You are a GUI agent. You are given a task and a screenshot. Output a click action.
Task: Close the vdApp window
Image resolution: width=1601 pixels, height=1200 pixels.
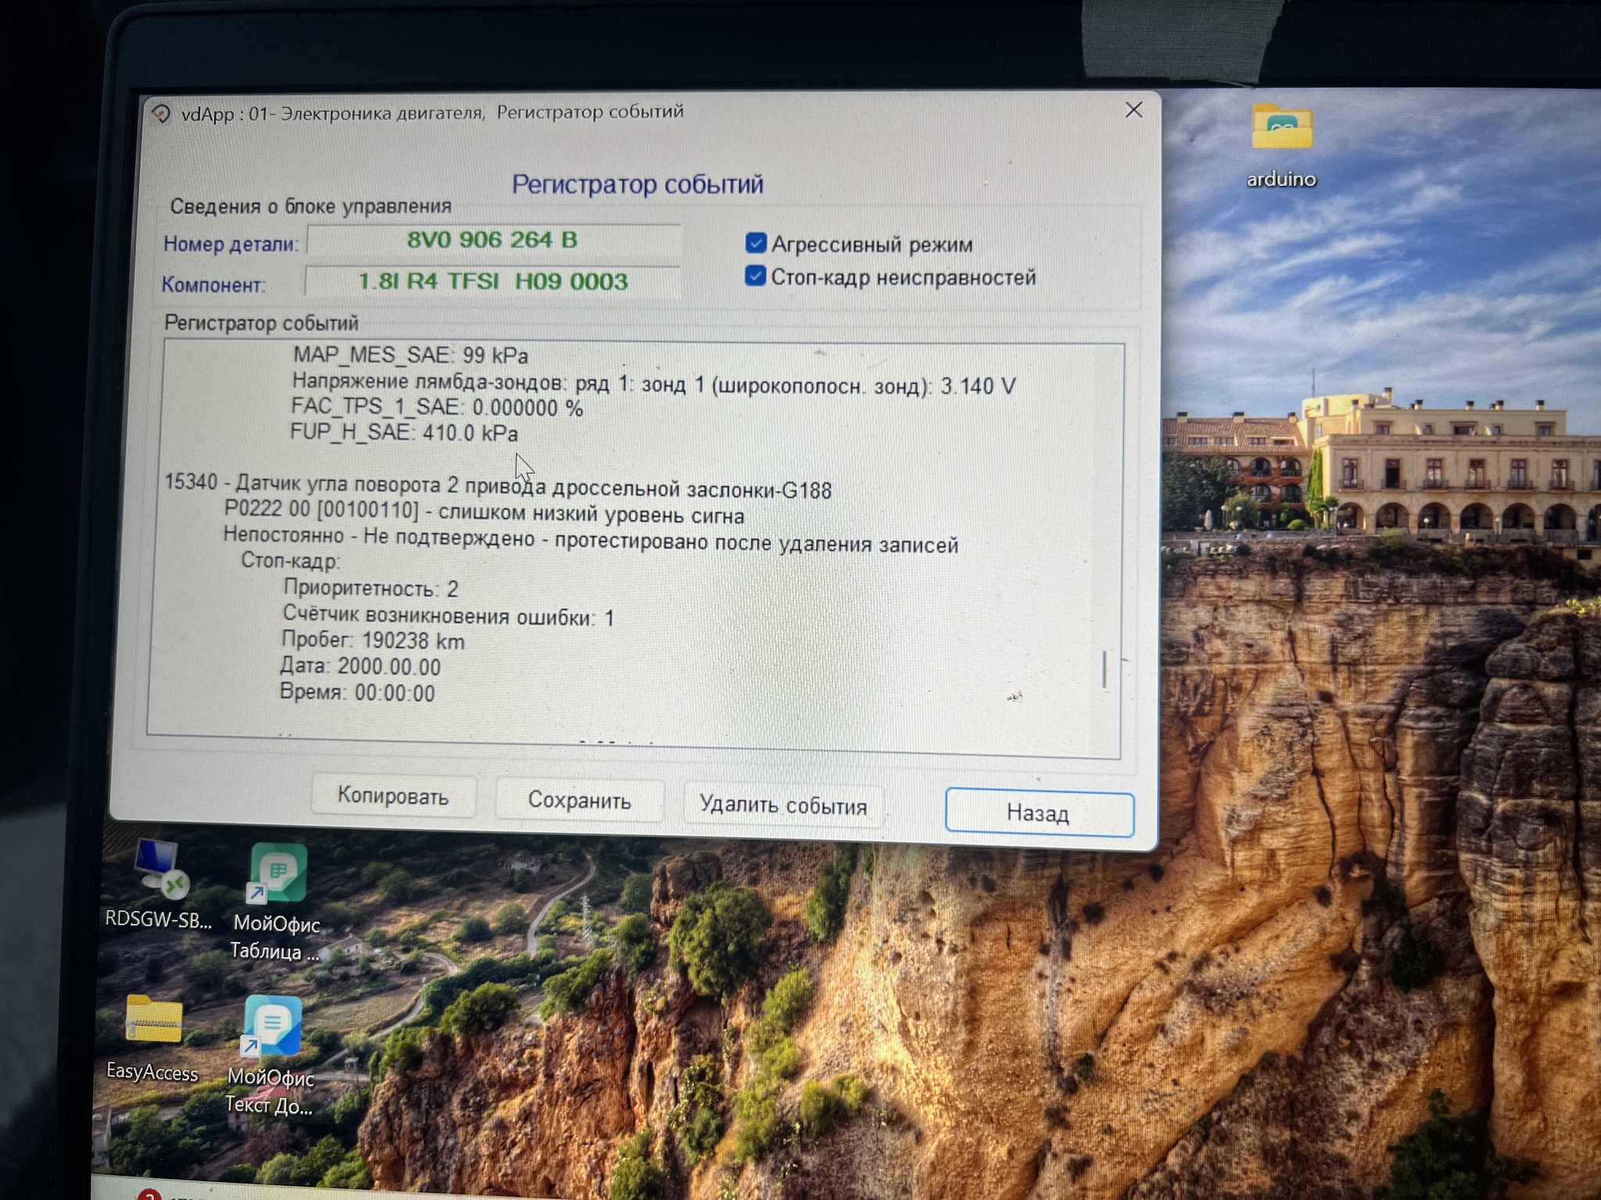(1134, 110)
